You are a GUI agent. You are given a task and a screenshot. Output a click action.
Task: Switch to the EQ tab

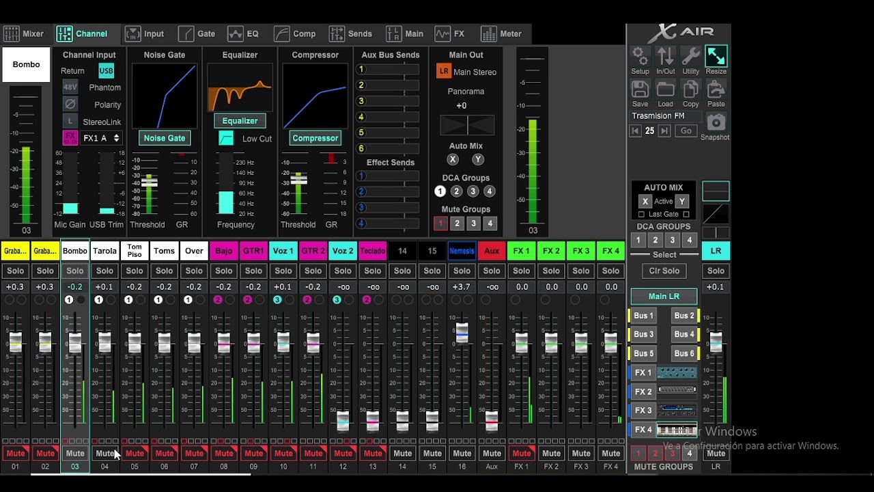[x=244, y=33]
